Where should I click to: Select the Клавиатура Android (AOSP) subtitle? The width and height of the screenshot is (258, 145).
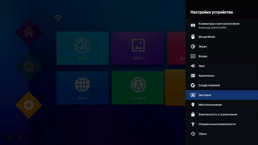coord(212,28)
